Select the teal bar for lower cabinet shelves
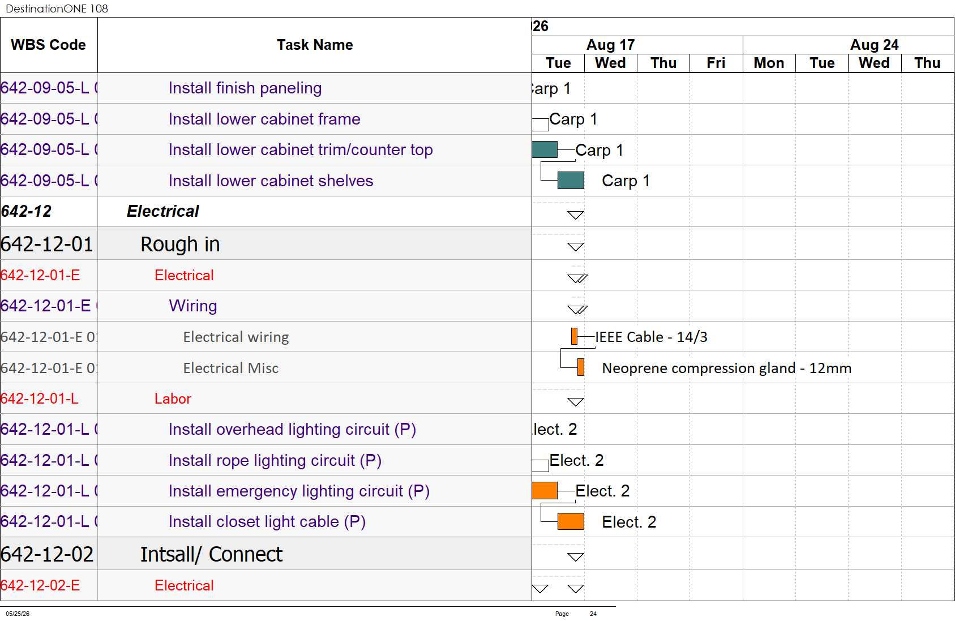The image size is (955, 621). pyautogui.click(x=571, y=180)
